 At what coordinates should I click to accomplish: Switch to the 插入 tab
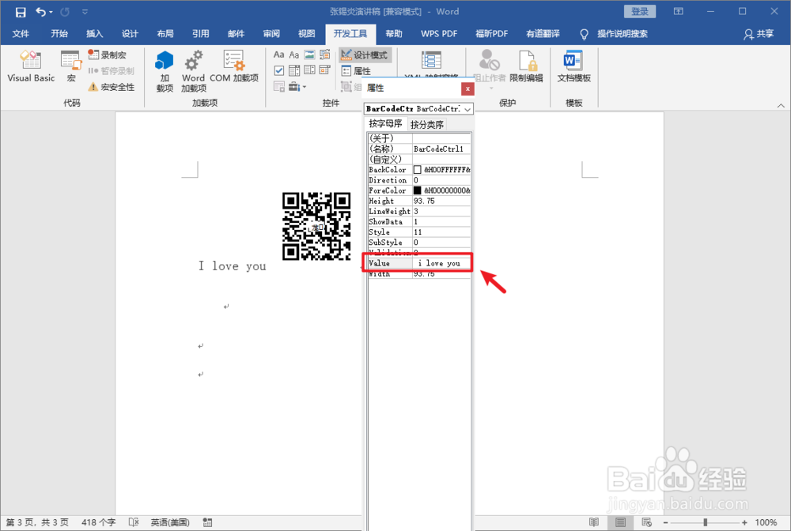click(94, 34)
